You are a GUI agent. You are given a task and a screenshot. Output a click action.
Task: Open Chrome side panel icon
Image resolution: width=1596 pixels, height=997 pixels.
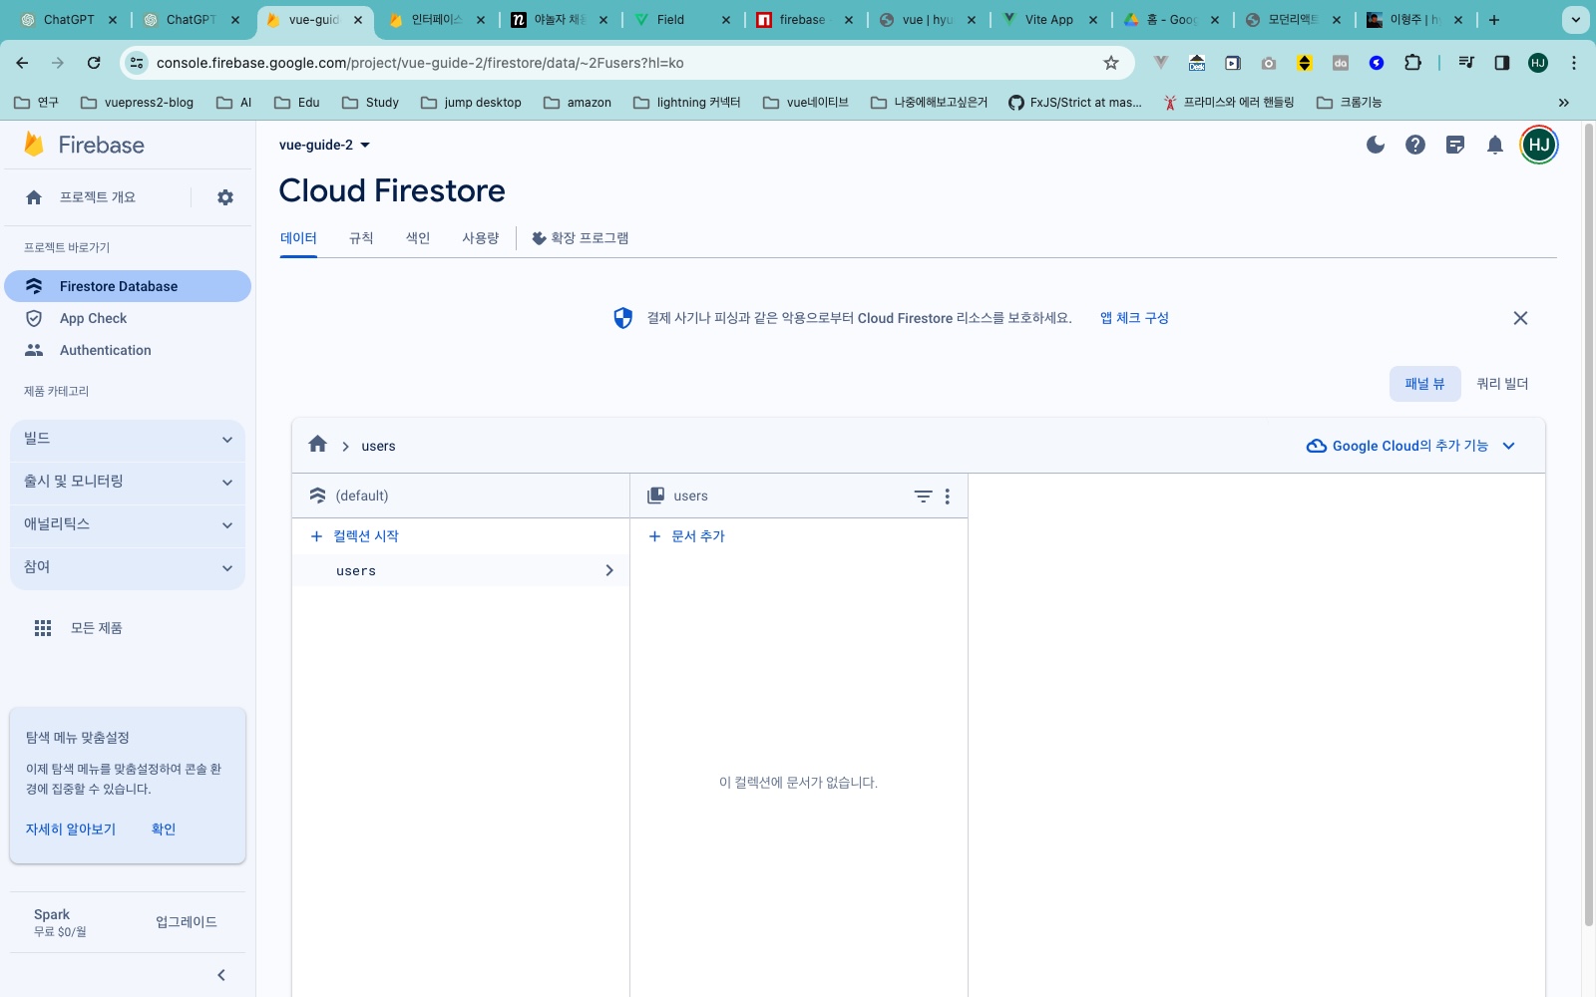pyautogui.click(x=1502, y=63)
